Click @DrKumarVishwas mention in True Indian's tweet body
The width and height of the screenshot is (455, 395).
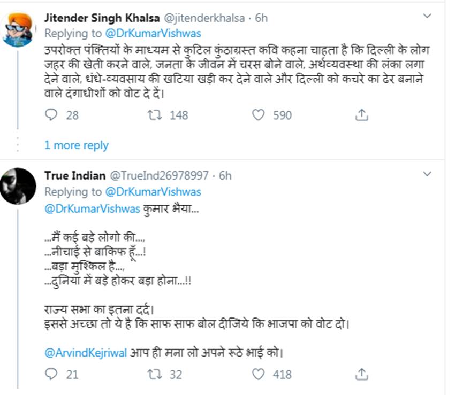click(93, 210)
